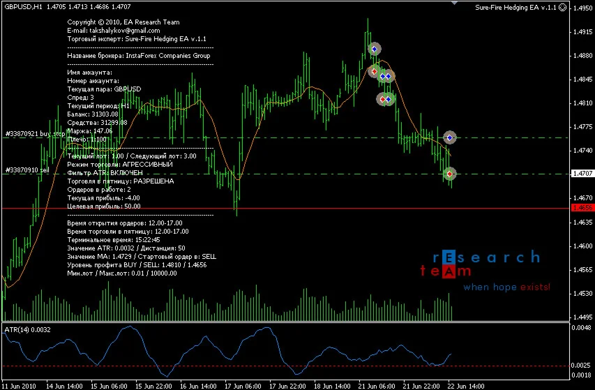
Task: Click 'Название брокера: InstaForex Companies Group' line
Action: 139,56
